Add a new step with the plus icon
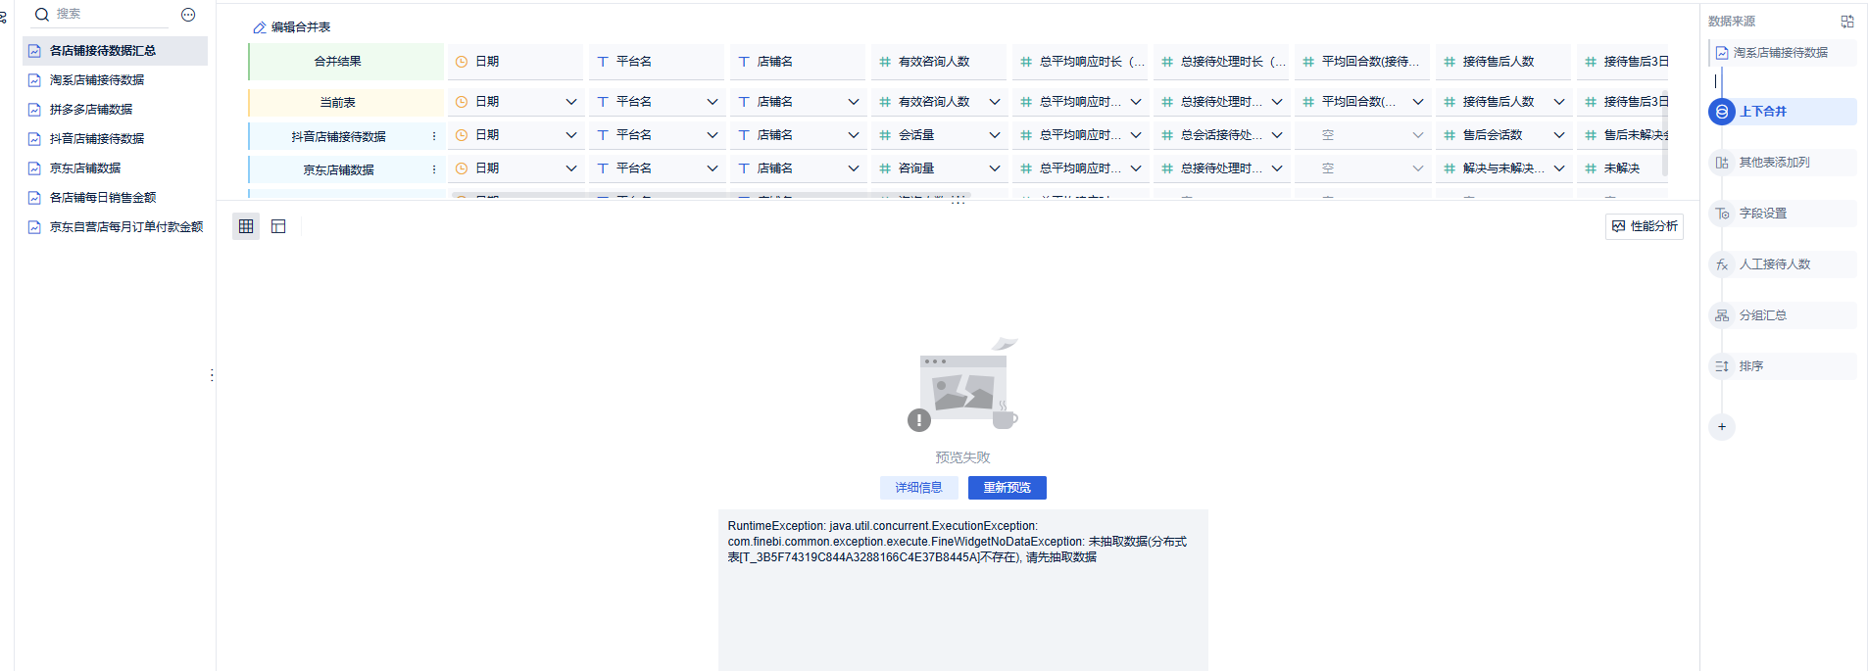 click(1722, 427)
